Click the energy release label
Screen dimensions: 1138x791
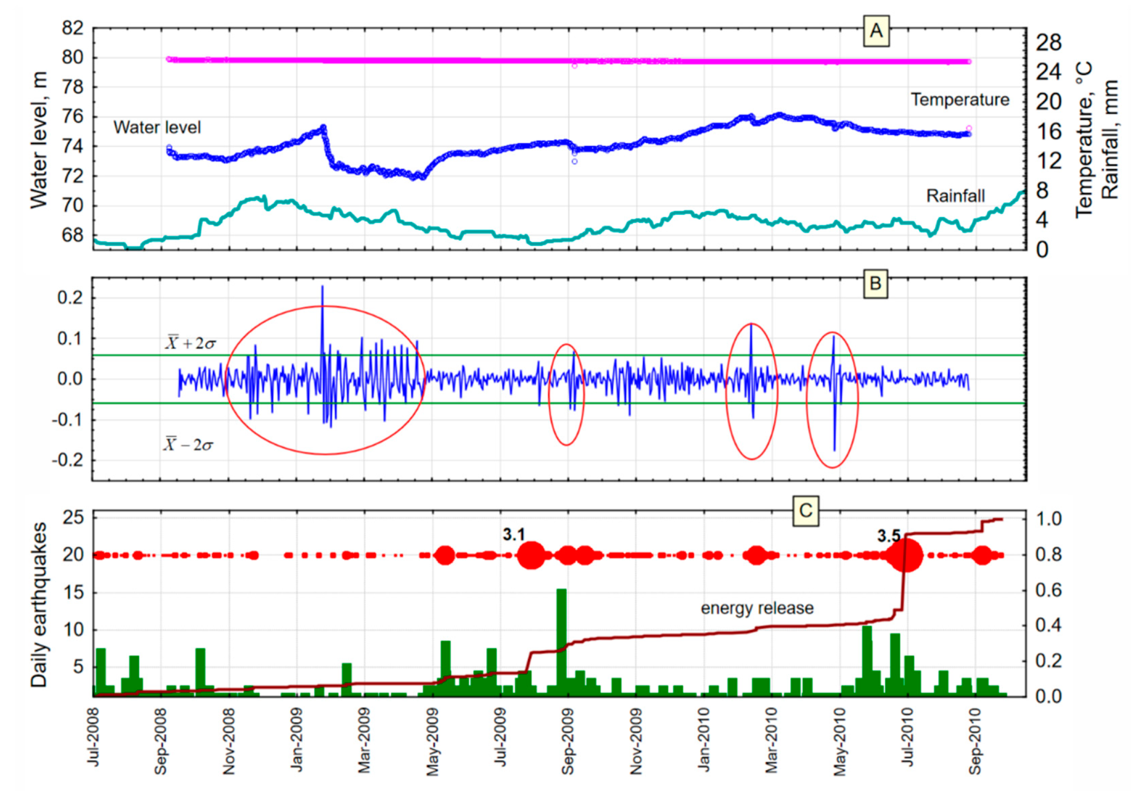tap(757, 608)
